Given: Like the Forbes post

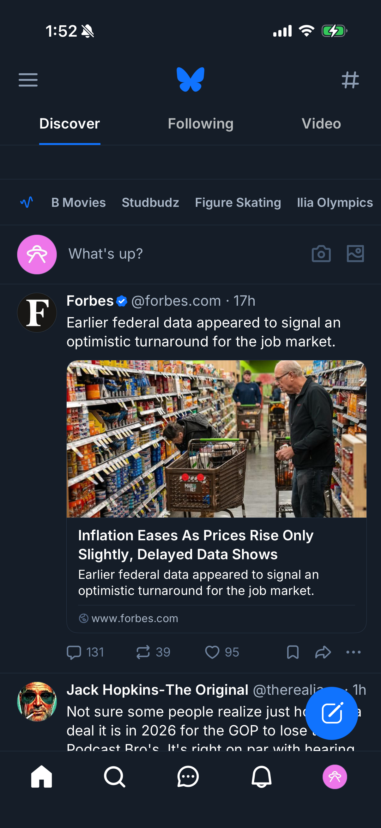Looking at the screenshot, I should [x=212, y=652].
